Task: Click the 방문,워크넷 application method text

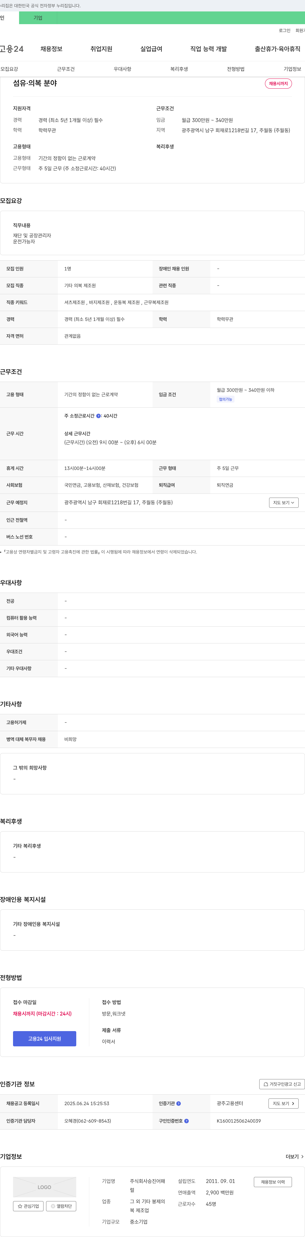Action: coord(114,1014)
